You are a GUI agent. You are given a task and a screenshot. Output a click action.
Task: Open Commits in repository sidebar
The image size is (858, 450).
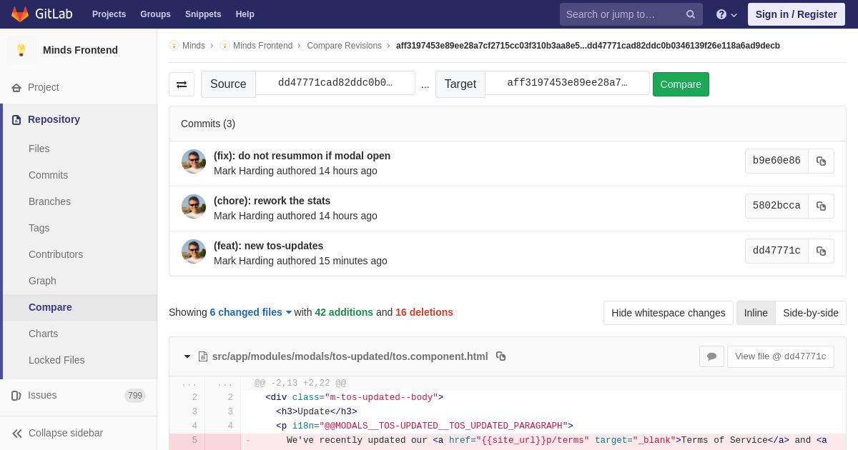point(48,175)
